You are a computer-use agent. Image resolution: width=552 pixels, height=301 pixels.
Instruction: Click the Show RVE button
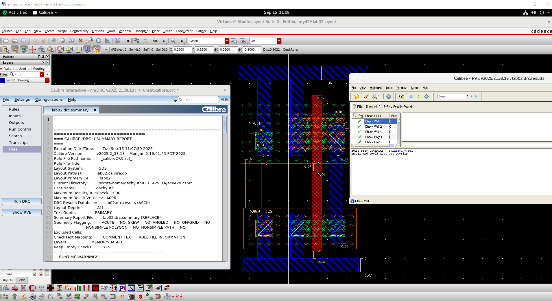(x=22, y=212)
